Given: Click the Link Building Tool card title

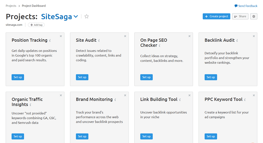Looking at the screenshot, I should pyautogui.click(x=159, y=99).
